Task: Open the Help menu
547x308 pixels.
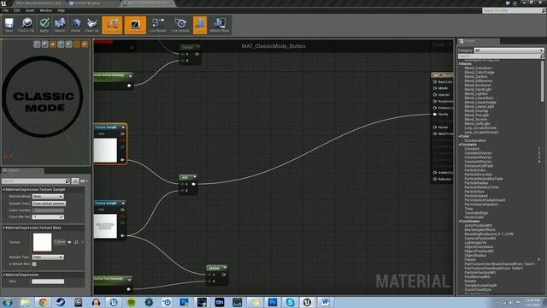Action: tap(61, 10)
